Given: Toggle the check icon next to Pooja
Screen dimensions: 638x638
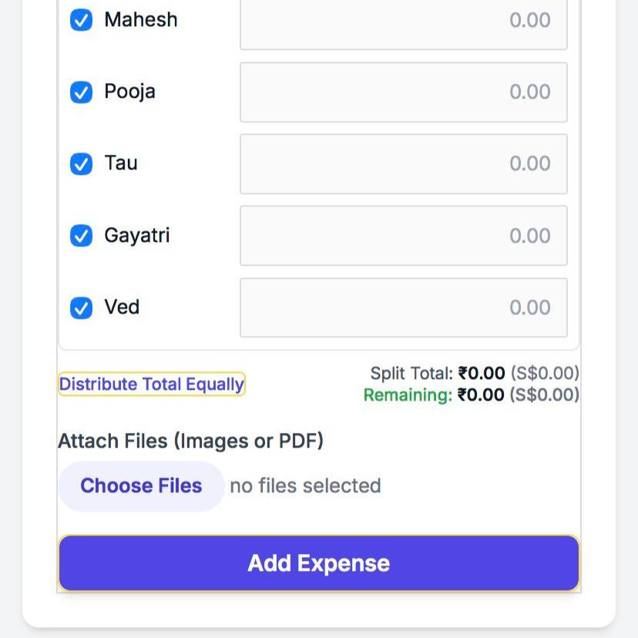Looking at the screenshot, I should [x=81, y=92].
